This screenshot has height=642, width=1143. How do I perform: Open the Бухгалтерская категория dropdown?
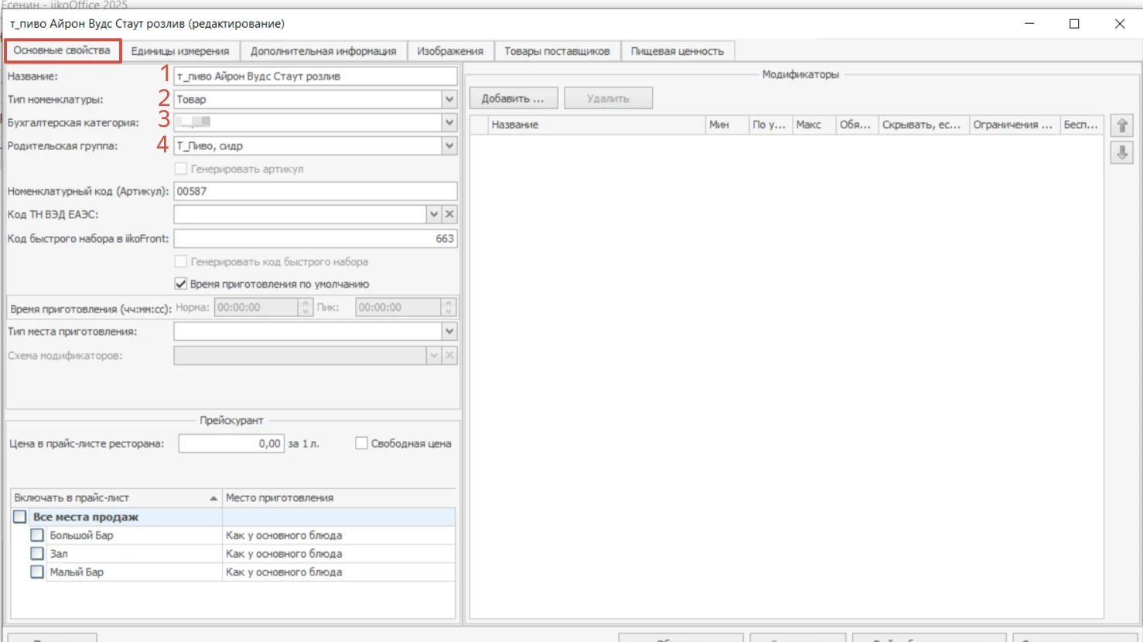(449, 122)
